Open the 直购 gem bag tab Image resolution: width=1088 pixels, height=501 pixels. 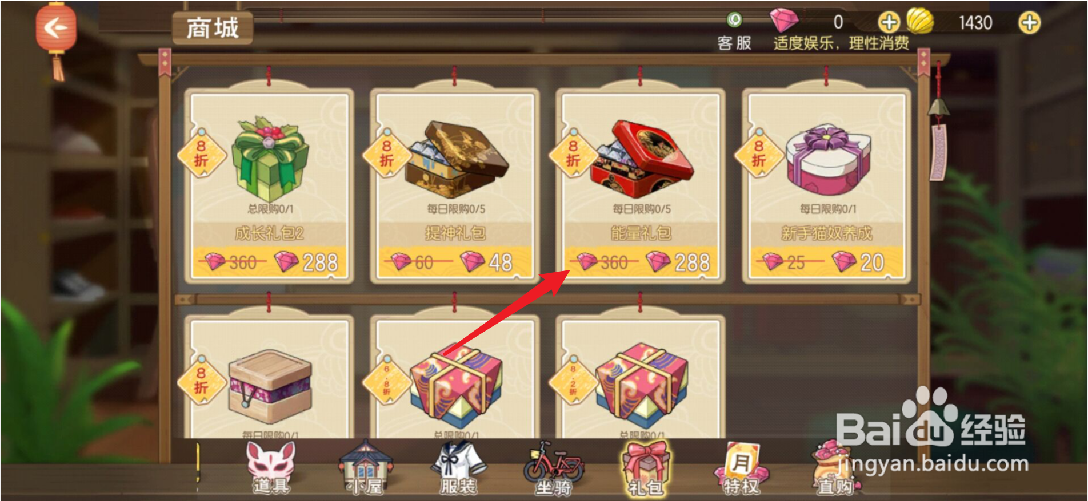[x=835, y=468]
